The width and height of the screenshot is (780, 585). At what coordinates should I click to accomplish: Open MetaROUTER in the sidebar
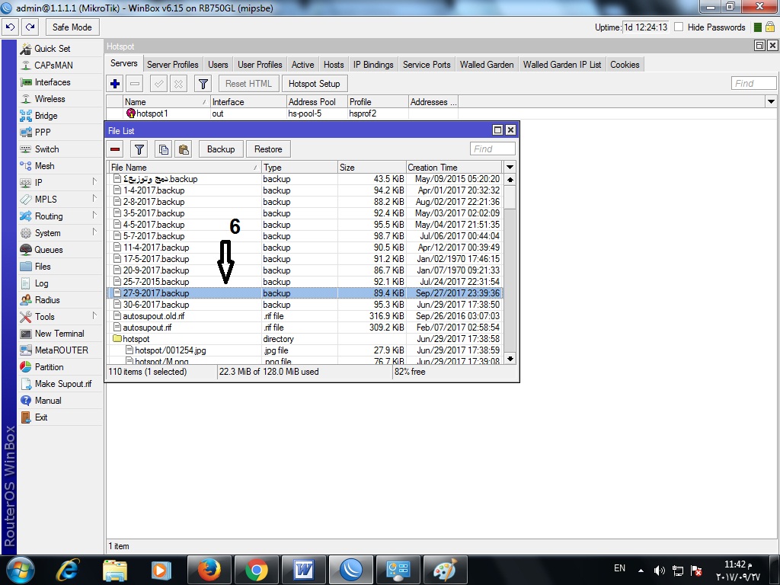coord(61,350)
